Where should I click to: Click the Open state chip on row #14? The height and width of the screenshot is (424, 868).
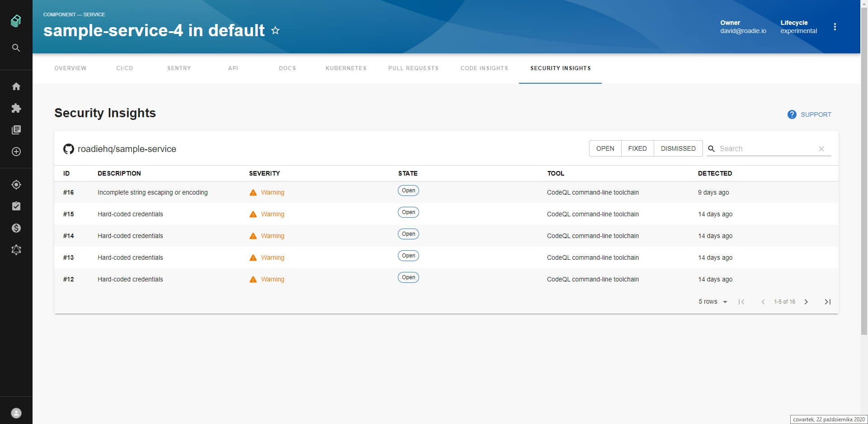[408, 234]
